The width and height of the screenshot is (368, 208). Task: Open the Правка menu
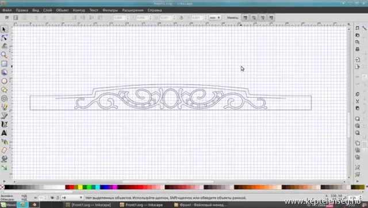22,10
